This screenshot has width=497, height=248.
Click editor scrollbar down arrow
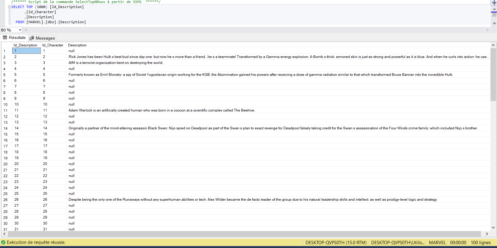[x=494, y=23]
